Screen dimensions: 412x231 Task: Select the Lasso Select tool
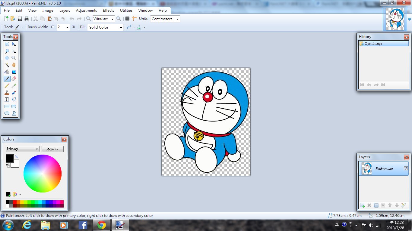point(7,51)
